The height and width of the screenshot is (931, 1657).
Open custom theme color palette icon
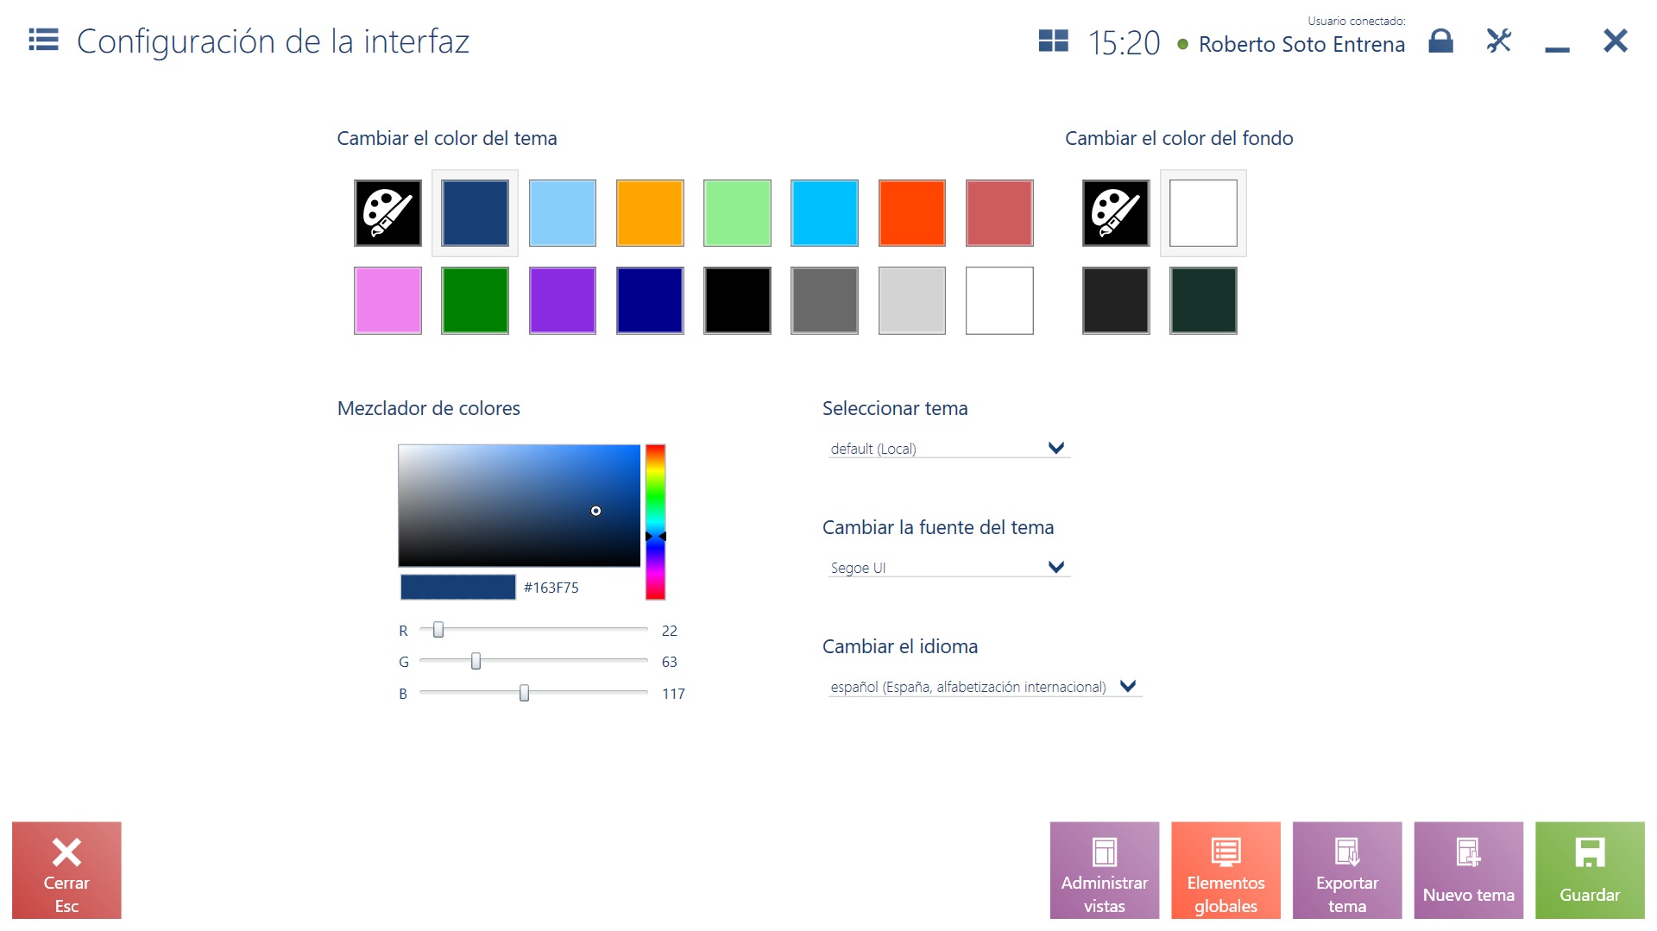tap(387, 213)
